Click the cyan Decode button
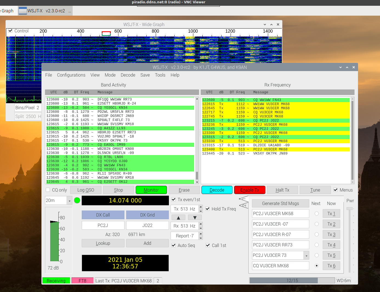Viewport: 380px width, 292px height. (x=217, y=190)
